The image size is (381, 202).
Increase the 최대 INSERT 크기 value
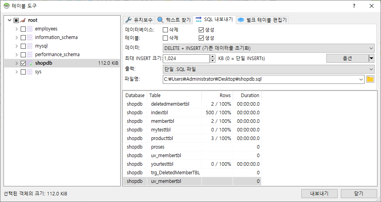click(213, 56)
